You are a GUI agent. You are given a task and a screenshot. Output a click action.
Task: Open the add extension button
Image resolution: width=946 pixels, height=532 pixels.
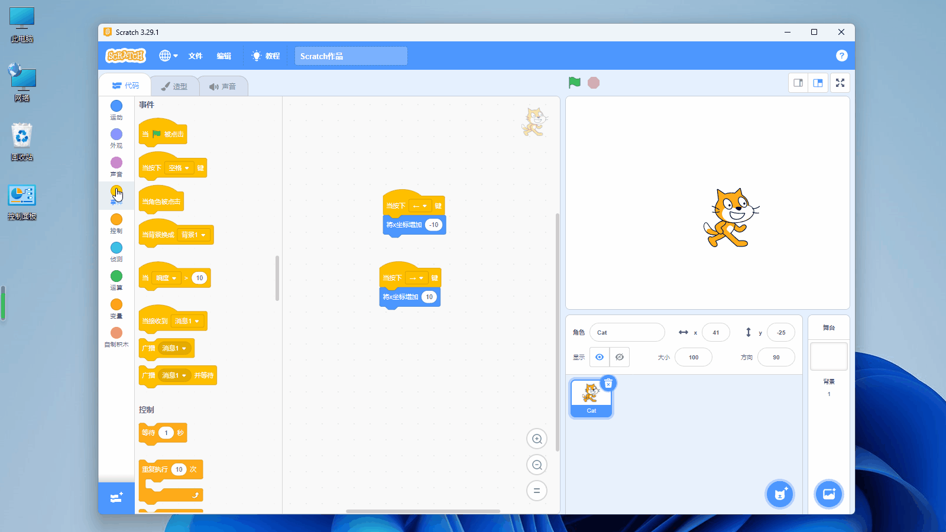point(116,498)
